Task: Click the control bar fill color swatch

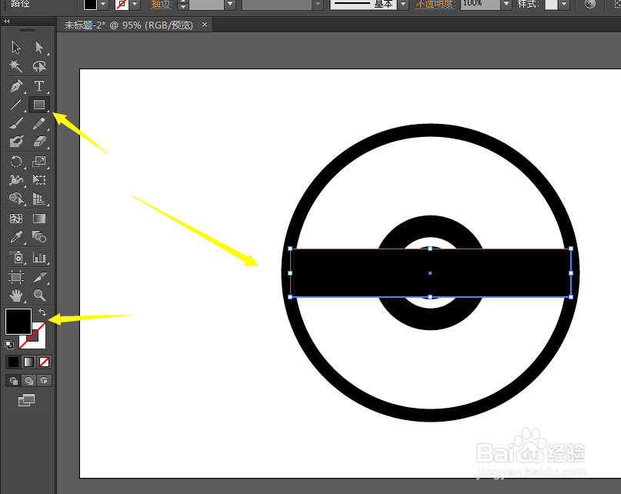Action: click(90, 4)
